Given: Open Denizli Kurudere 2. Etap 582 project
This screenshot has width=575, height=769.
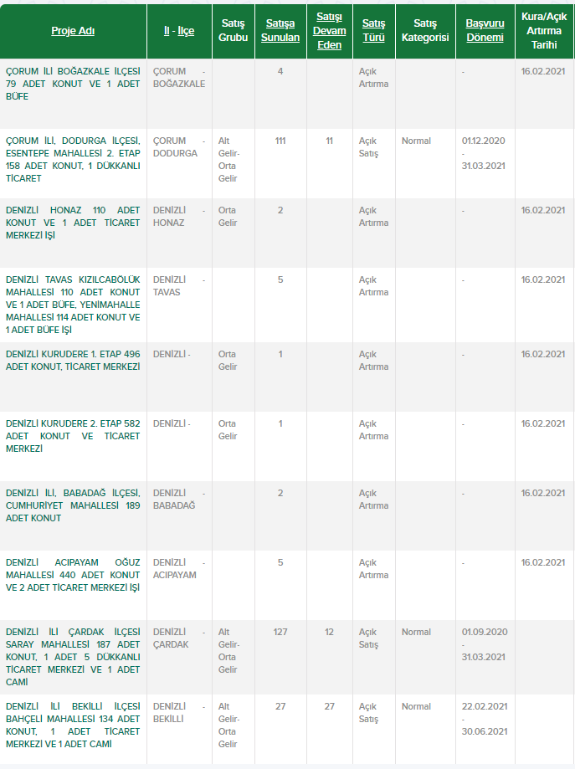Looking at the screenshot, I should [73, 436].
